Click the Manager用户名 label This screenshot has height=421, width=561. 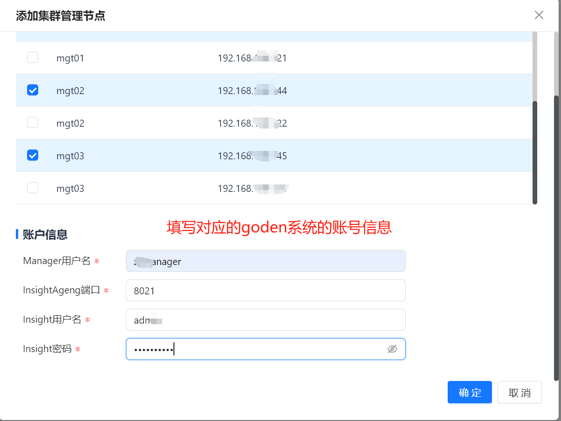[x=56, y=261]
